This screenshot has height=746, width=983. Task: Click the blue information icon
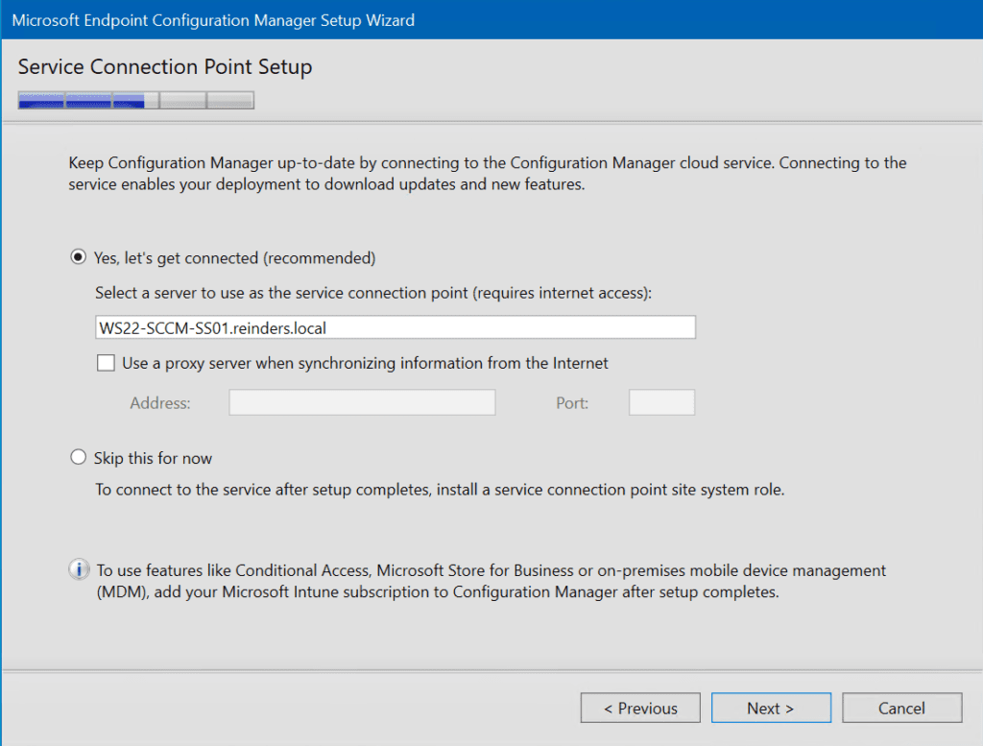pyautogui.click(x=79, y=570)
